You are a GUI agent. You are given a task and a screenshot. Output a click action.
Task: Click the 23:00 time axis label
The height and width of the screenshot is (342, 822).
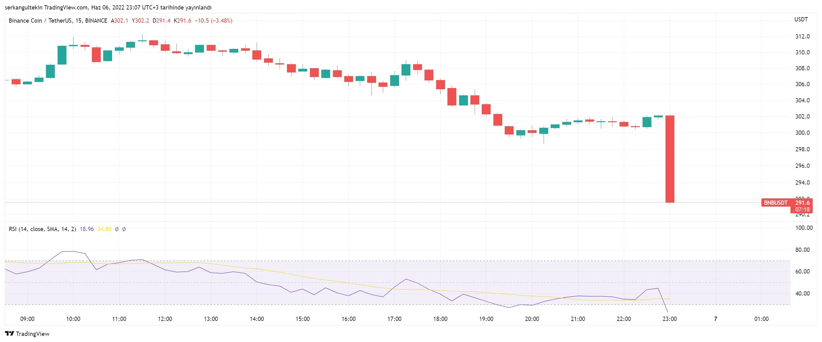coord(669,319)
